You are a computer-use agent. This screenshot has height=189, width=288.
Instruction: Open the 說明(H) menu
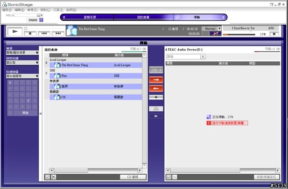click(x=71, y=10)
